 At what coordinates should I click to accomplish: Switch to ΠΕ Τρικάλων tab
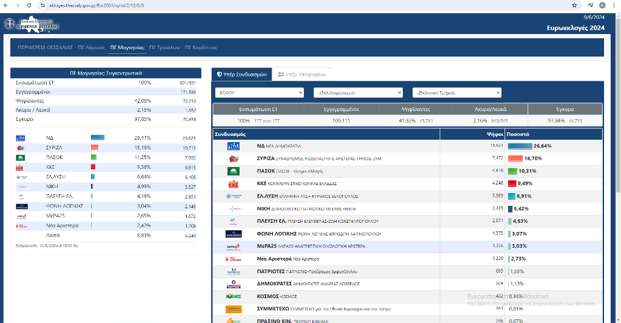pyautogui.click(x=164, y=47)
